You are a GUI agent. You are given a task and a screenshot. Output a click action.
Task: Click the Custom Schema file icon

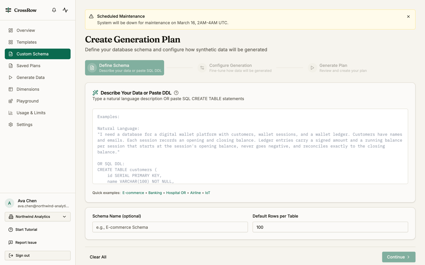coord(11,54)
